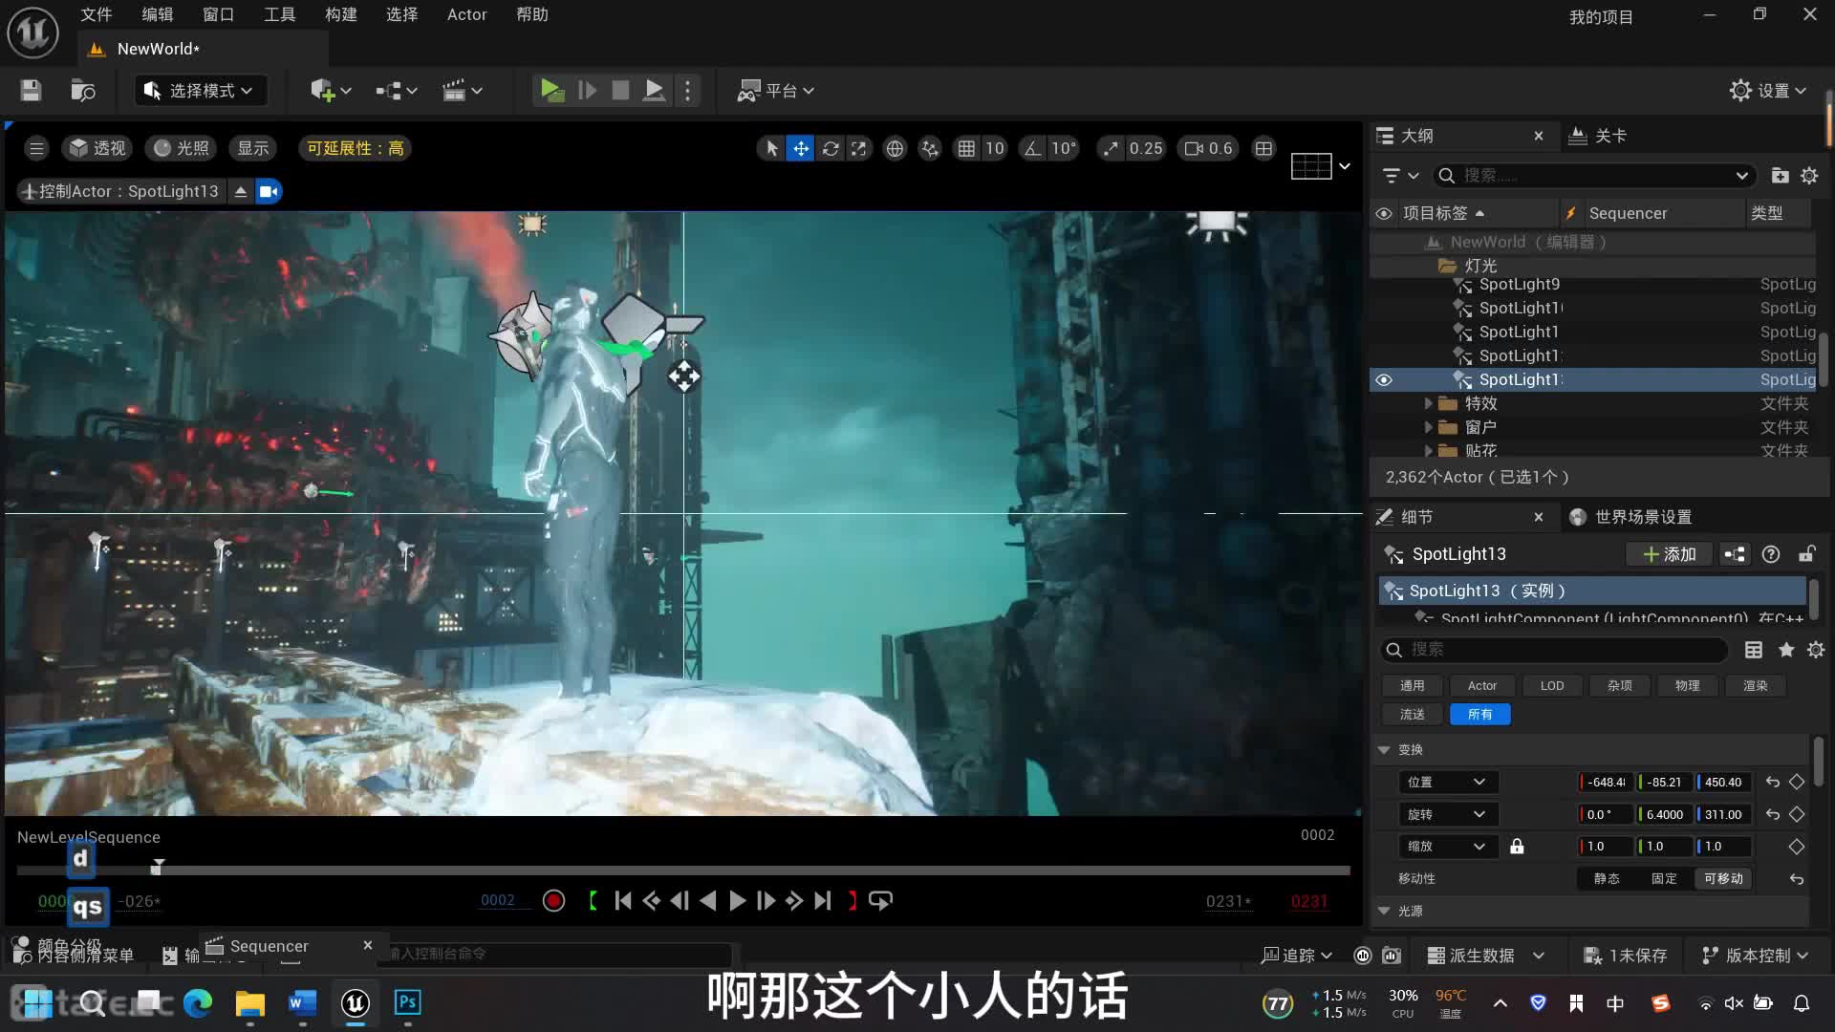Open Word from the Windows taskbar
This screenshot has width=1835, height=1032.
tap(302, 1002)
